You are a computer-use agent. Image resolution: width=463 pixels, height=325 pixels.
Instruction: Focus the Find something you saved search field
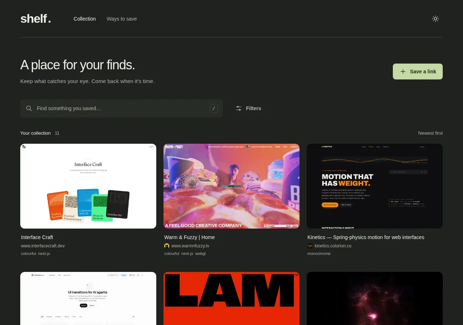click(122, 108)
